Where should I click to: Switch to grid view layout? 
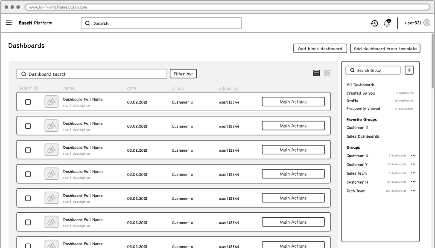click(327, 73)
